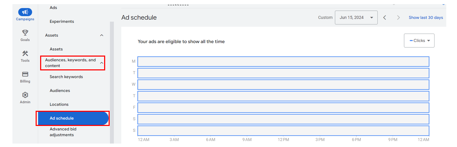Open Campaigns megaphone icon
This screenshot has width=457, height=147.
click(25, 12)
